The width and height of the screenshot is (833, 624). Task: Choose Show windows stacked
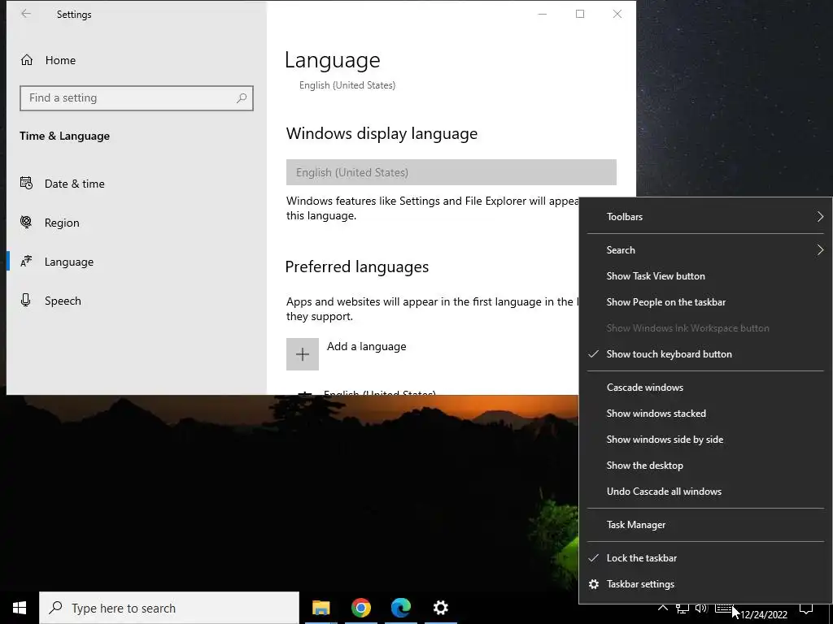click(x=705, y=414)
